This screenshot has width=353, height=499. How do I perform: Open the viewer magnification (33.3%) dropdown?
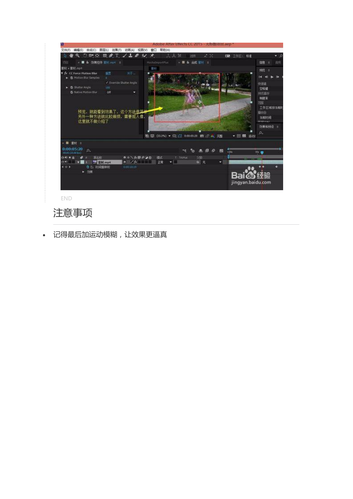[164, 136]
